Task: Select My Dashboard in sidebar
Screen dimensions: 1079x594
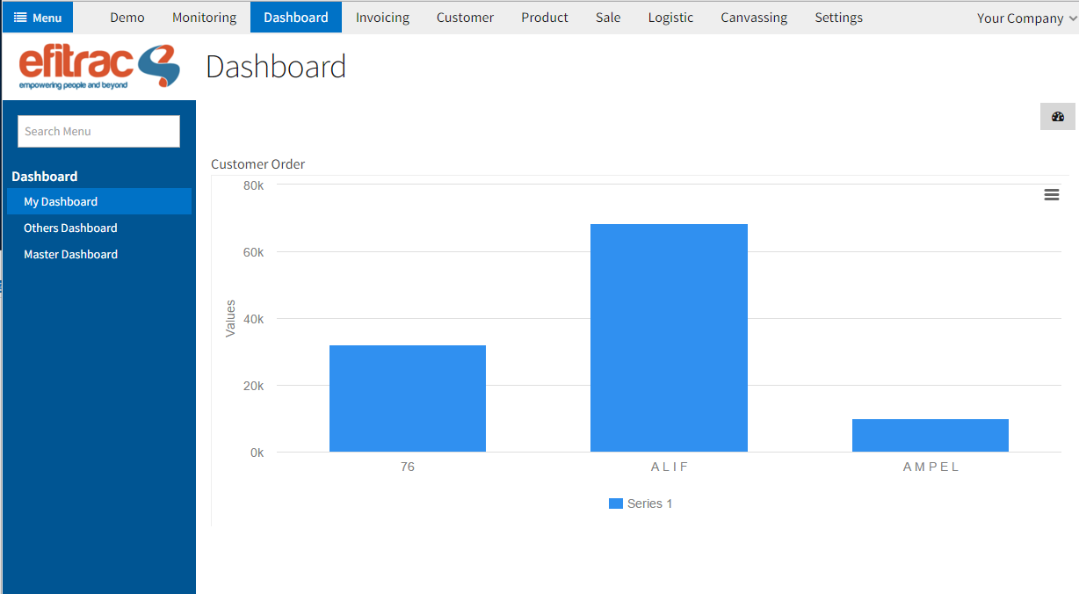Action: pos(99,201)
